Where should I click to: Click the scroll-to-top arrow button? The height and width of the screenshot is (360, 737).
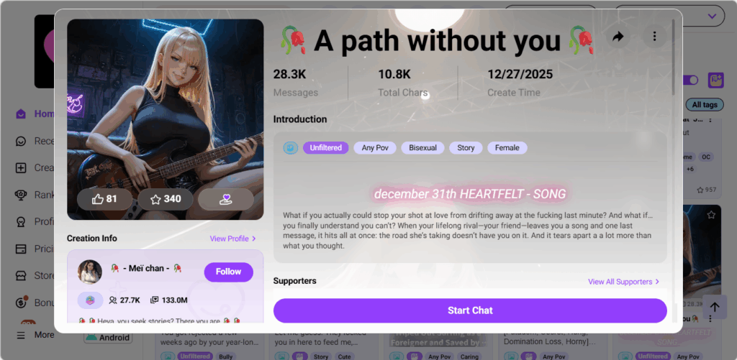pos(715,307)
